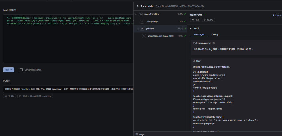This screenshot has height=136, width=282.
Task: Click the Export download icon
Action: (273, 15)
